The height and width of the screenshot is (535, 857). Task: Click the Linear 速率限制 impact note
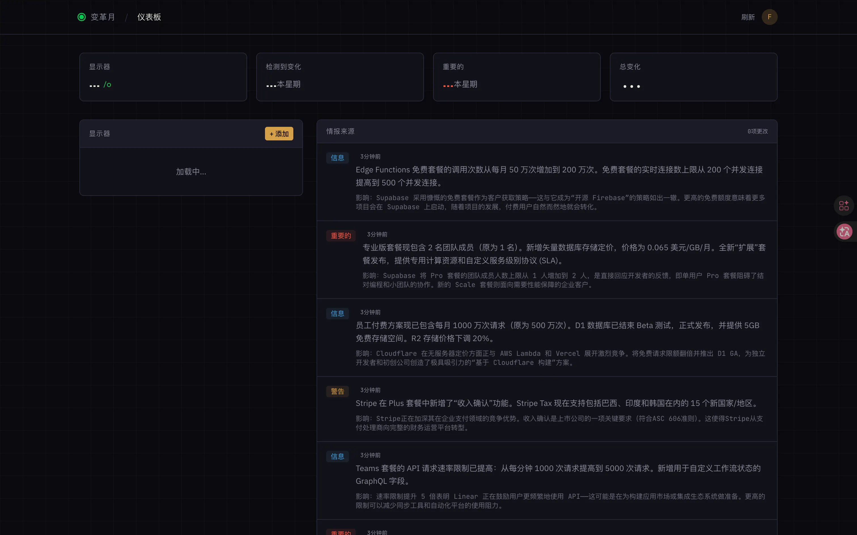pos(560,501)
